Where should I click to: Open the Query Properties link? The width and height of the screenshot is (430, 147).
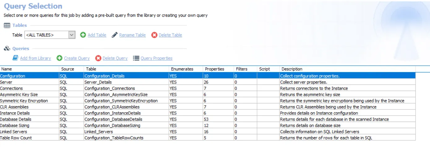pyautogui.click(x=157, y=58)
